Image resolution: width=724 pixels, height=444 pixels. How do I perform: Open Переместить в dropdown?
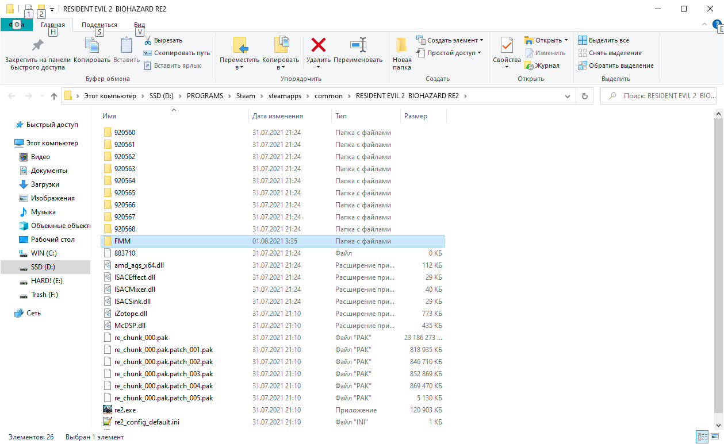point(239,54)
